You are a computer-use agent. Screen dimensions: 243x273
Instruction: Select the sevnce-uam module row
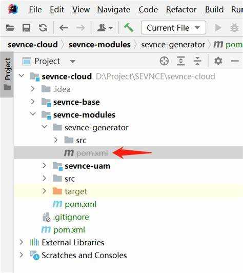point(129,166)
